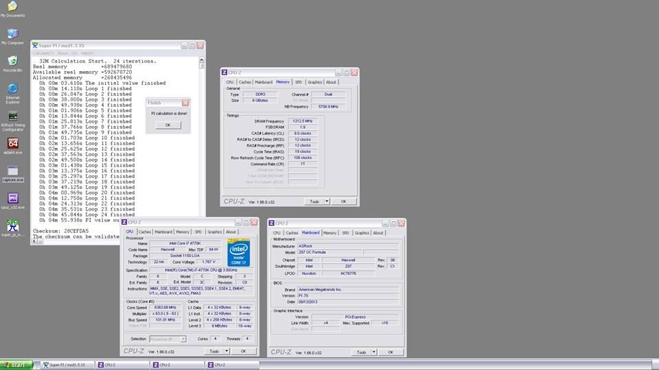Open the Windows Start menu

[16, 365]
